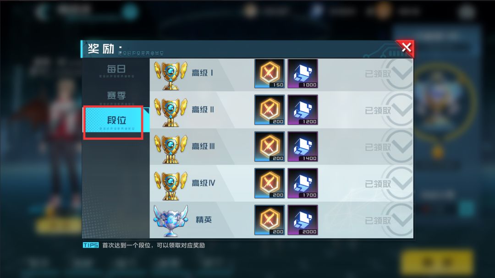Click the 已领取 checkmark for 高级 III
Screen dimensions: 495x278
[389, 147]
